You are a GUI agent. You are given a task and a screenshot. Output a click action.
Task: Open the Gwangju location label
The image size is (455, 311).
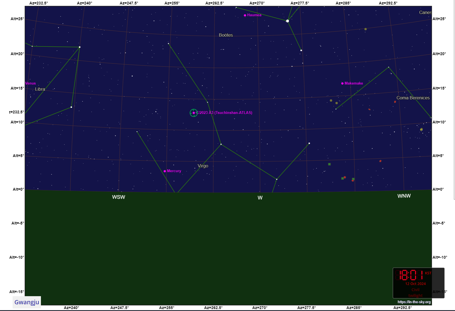[x=27, y=302]
